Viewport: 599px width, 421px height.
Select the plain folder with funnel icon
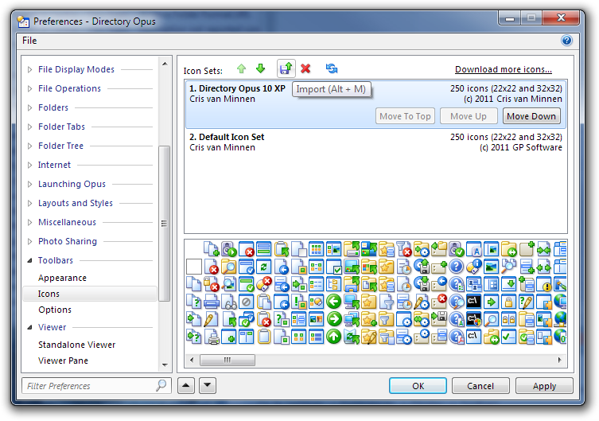[387, 319]
